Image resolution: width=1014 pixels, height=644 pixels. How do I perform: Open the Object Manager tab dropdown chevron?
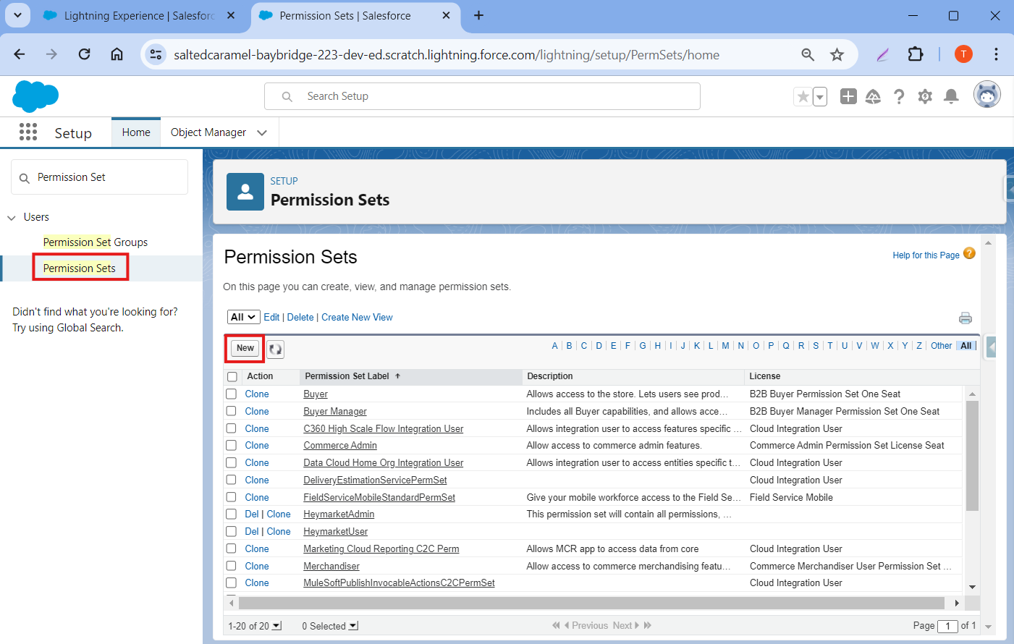[x=262, y=132]
